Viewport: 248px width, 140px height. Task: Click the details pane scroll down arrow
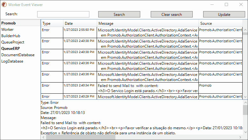245,132
